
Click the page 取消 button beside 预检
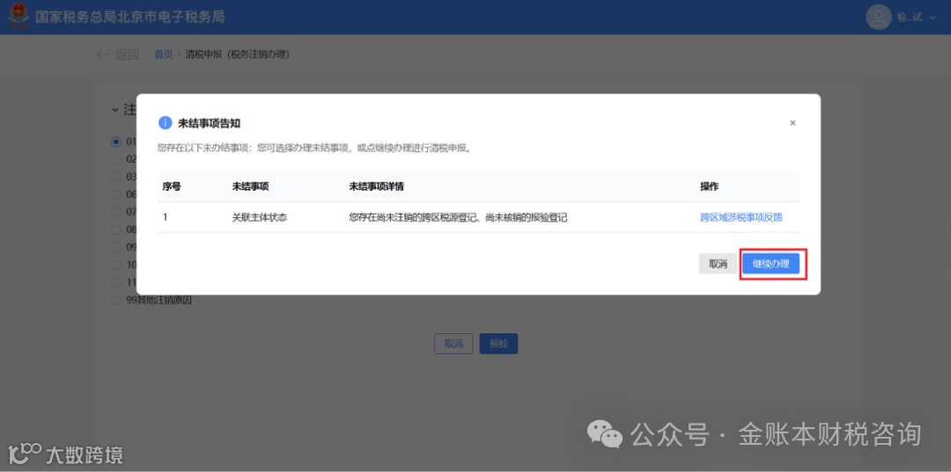453,344
